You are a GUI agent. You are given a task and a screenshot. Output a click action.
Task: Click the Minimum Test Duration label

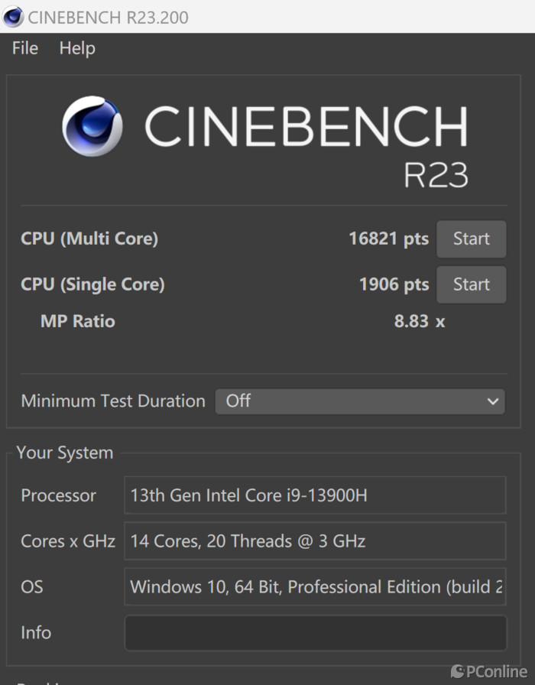[x=113, y=401]
